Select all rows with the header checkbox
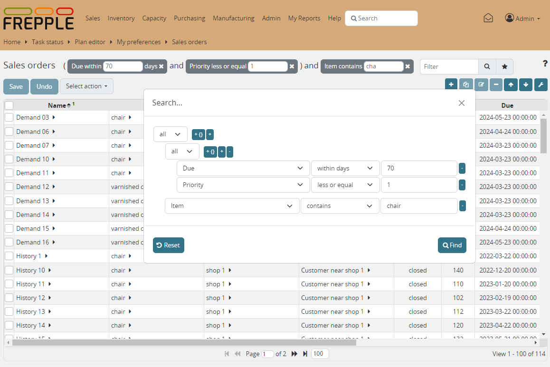This screenshot has width=550, height=367. click(x=9, y=105)
